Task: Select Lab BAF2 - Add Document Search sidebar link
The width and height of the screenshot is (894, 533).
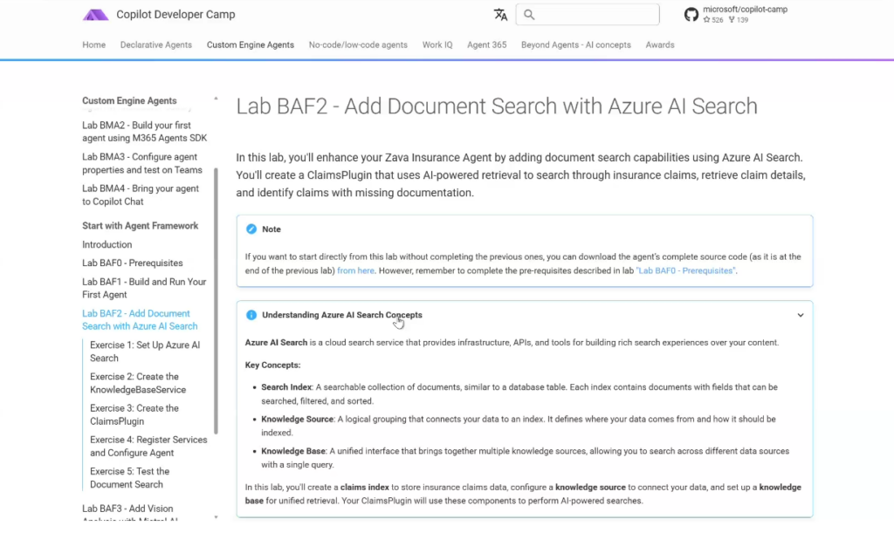Action: pyautogui.click(x=140, y=320)
